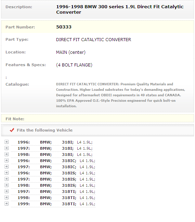Click the Catalogue label
Image resolution: width=195 pixels, height=222 pixels.
pos(17,84)
